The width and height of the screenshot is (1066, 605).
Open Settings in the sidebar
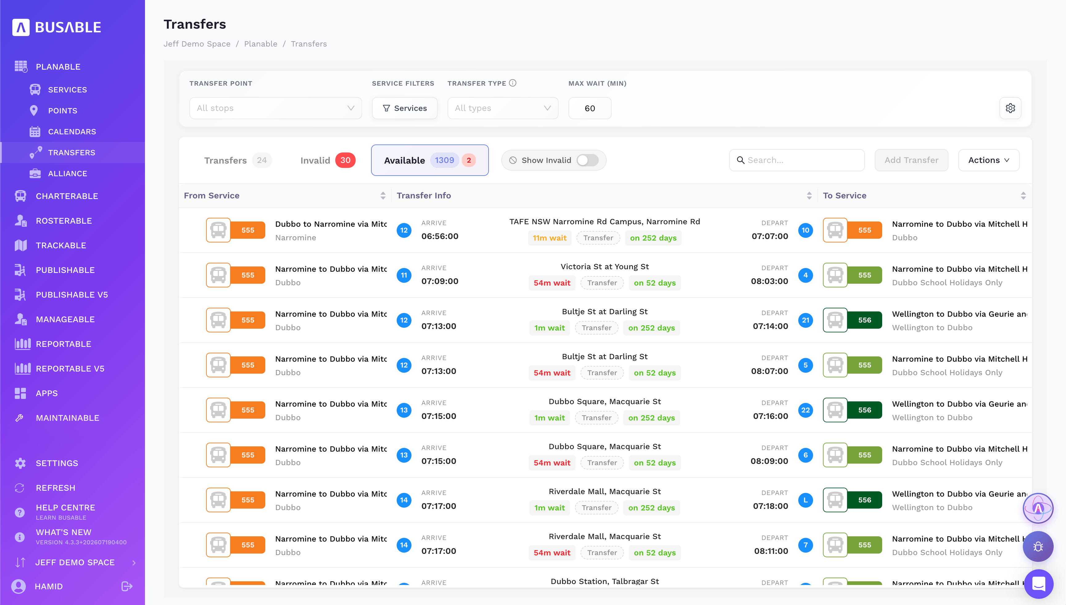pyautogui.click(x=57, y=463)
